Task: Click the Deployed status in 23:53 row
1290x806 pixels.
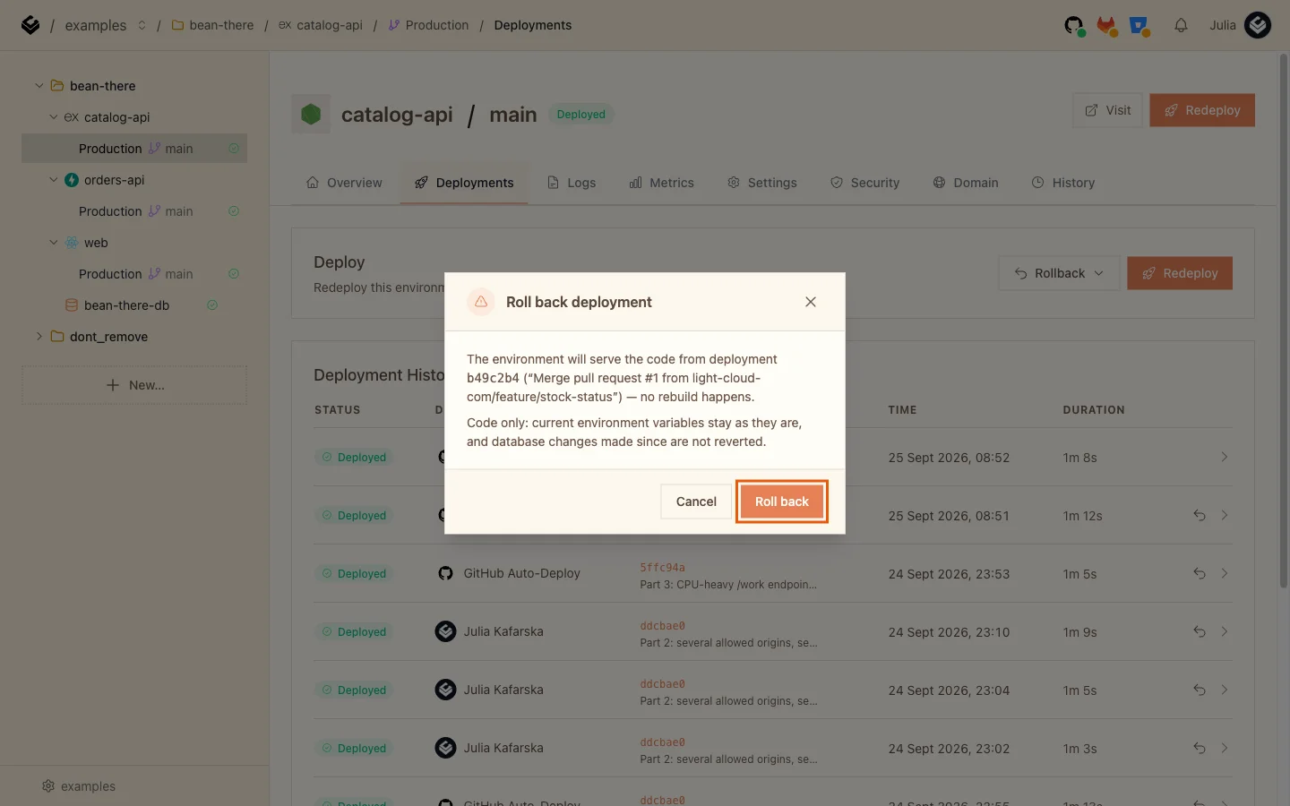Action: pyautogui.click(x=354, y=573)
